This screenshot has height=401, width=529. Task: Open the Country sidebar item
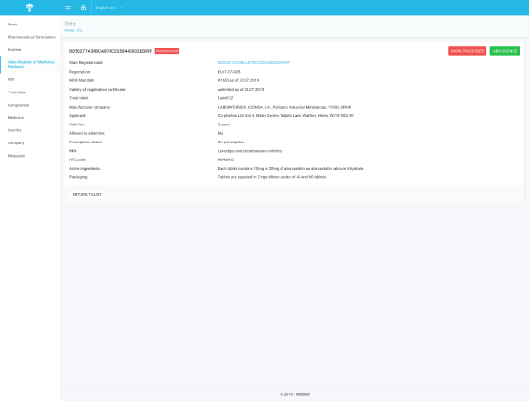pyautogui.click(x=14, y=130)
